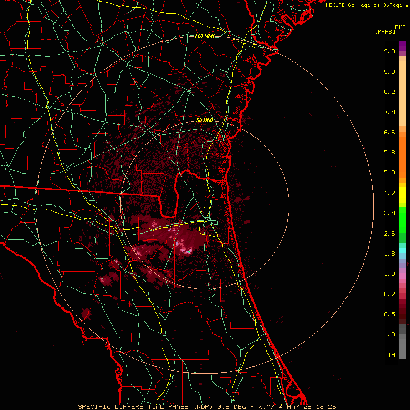Pick the cyan segment of the color bar
This screenshot has width=410, height=410.
pyautogui.click(x=402, y=251)
